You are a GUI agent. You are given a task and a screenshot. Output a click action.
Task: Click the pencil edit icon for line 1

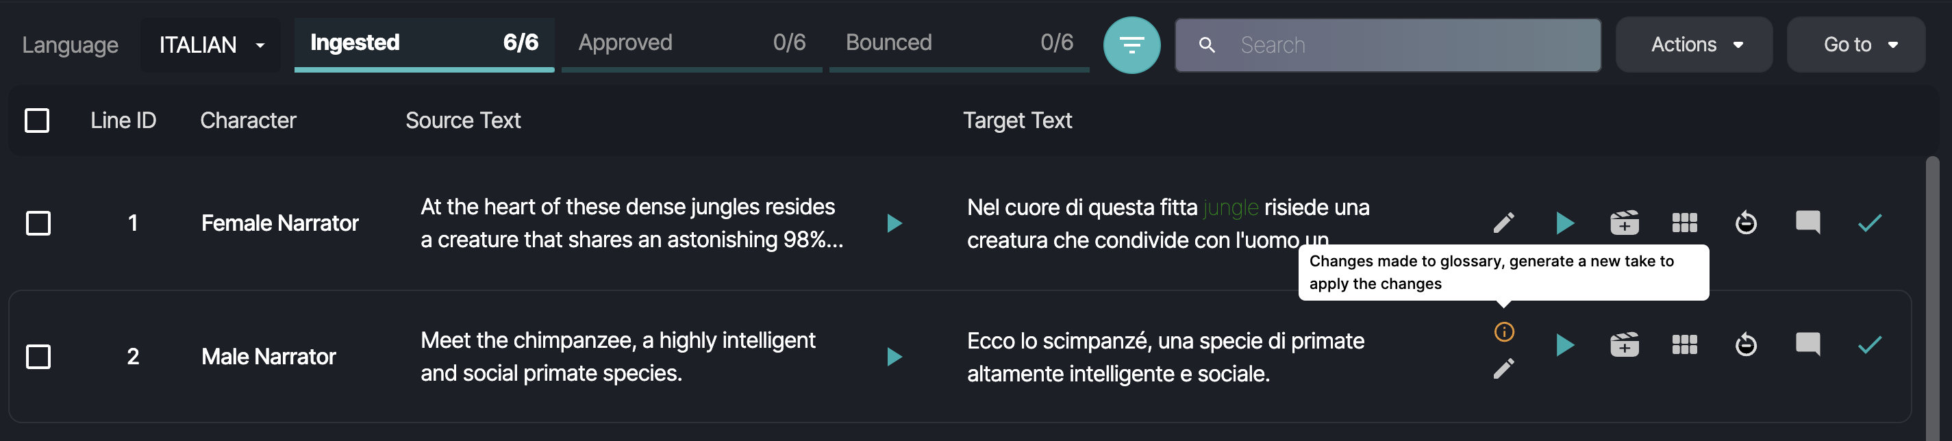click(x=1503, y=223)
